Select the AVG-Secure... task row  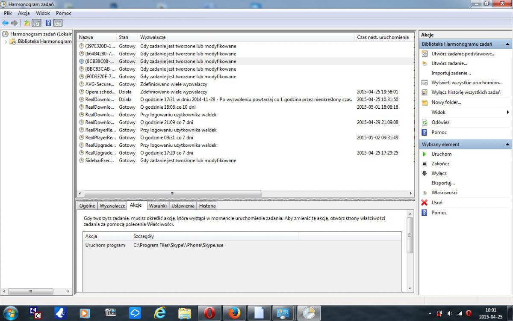click(245, 84)
